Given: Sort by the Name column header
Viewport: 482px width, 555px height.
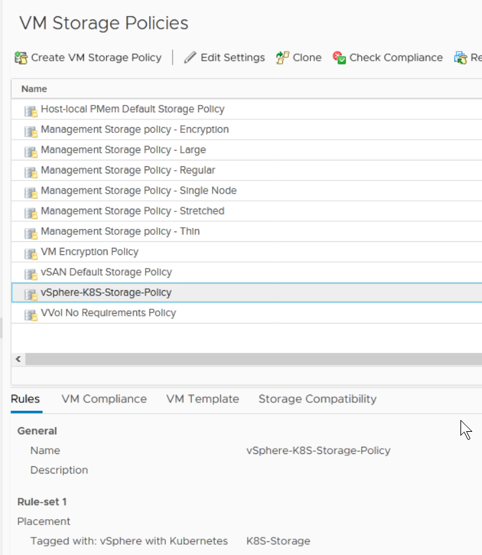Looking at the screenshot, I should tap(34, 89).
